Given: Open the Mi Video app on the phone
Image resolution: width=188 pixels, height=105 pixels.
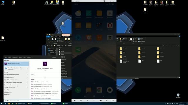Looking at the screenshot, I should (x=110, y=13).
